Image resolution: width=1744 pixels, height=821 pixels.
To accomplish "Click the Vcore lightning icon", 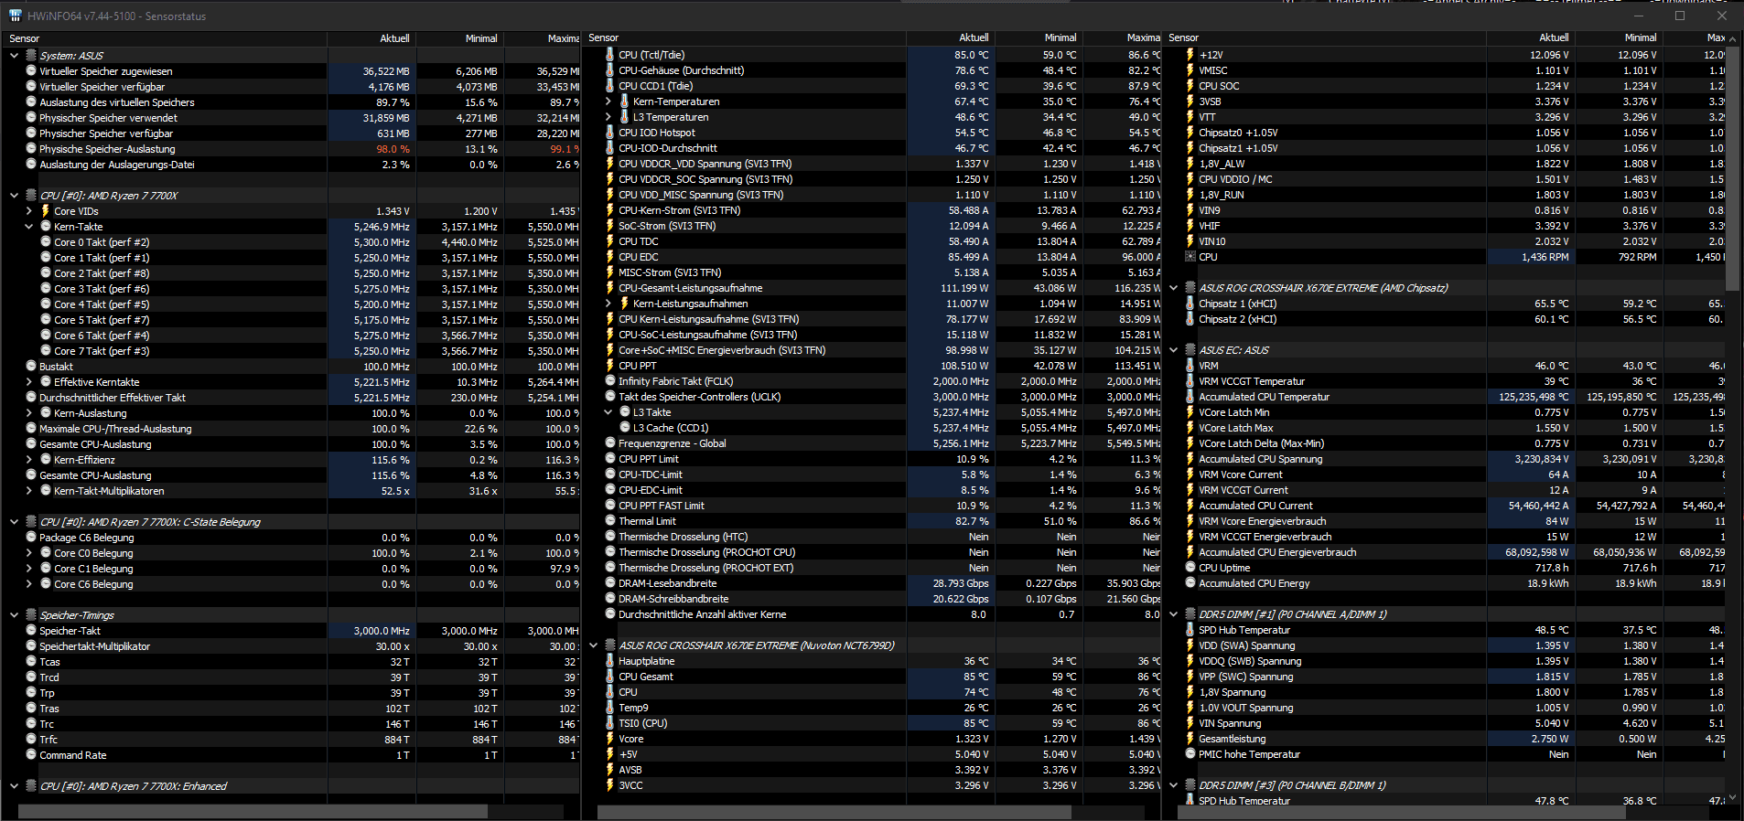I will pyautogui.click(x=610, y=739).
